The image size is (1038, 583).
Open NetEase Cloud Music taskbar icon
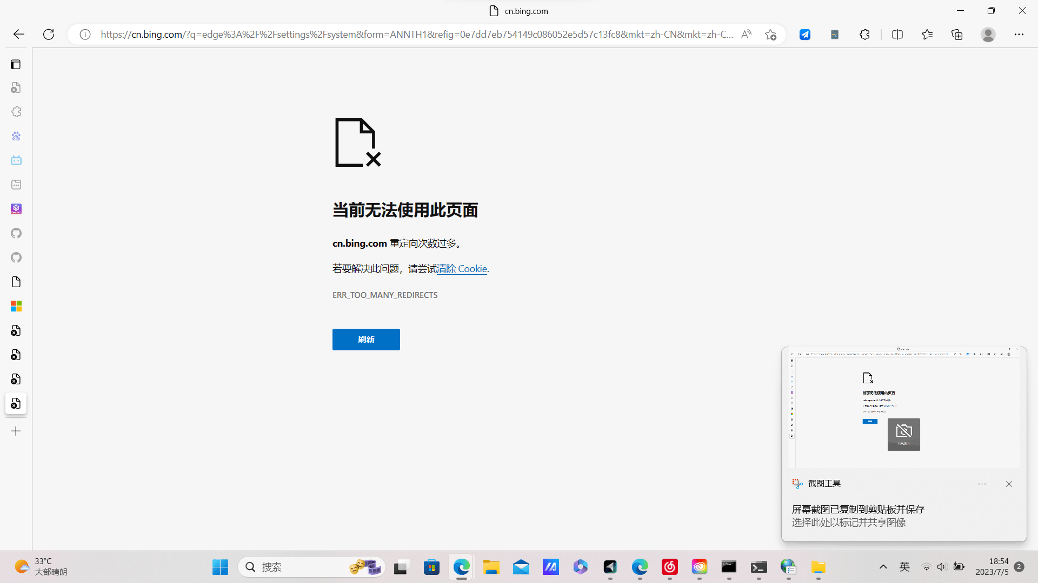pos(670,567)
